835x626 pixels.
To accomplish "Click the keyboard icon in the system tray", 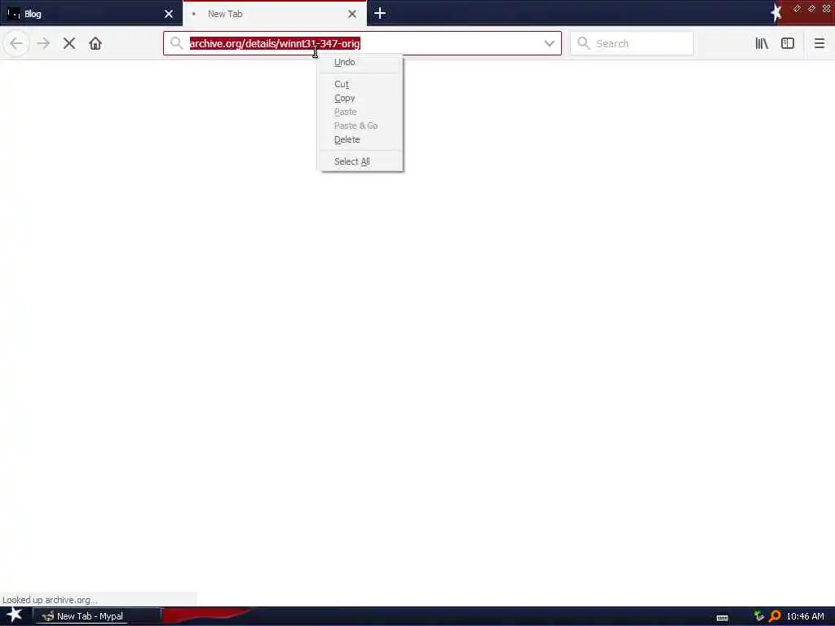I will tap(722, 618).
